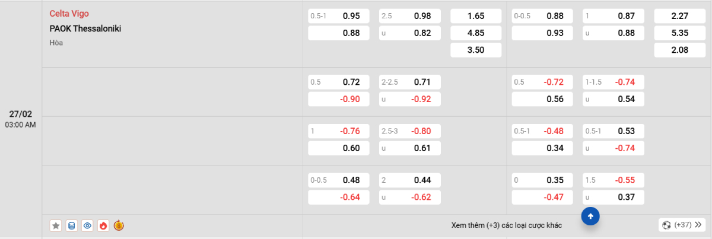Screen dimensions: 712x239
Task: Open the Celta Vigo team link
Action: point(69,14)
